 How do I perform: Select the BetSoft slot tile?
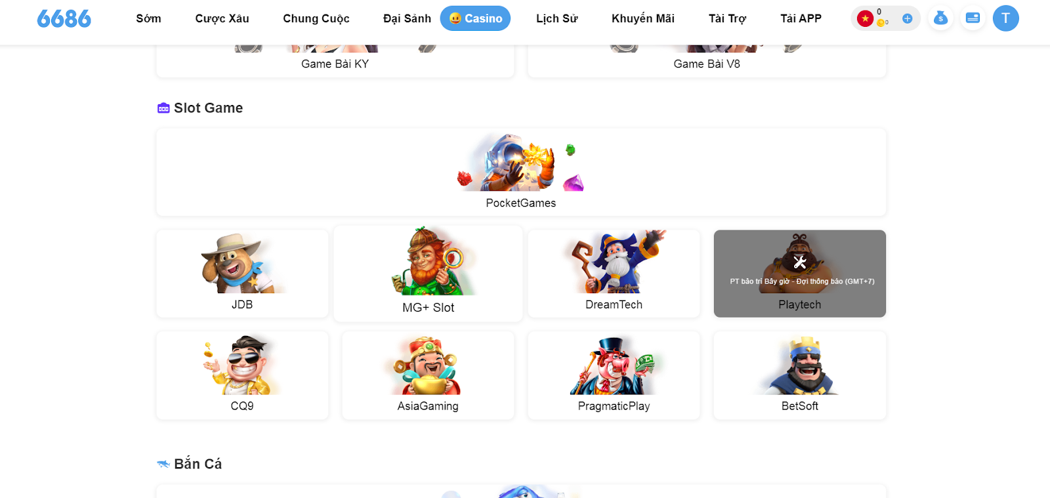(x=799, y=375)
